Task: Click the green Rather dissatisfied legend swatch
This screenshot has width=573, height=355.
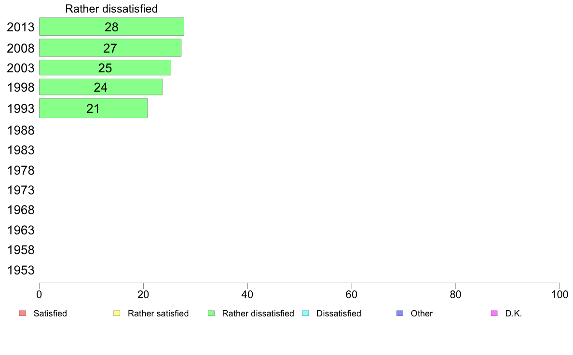Action: tap(211, 314)
